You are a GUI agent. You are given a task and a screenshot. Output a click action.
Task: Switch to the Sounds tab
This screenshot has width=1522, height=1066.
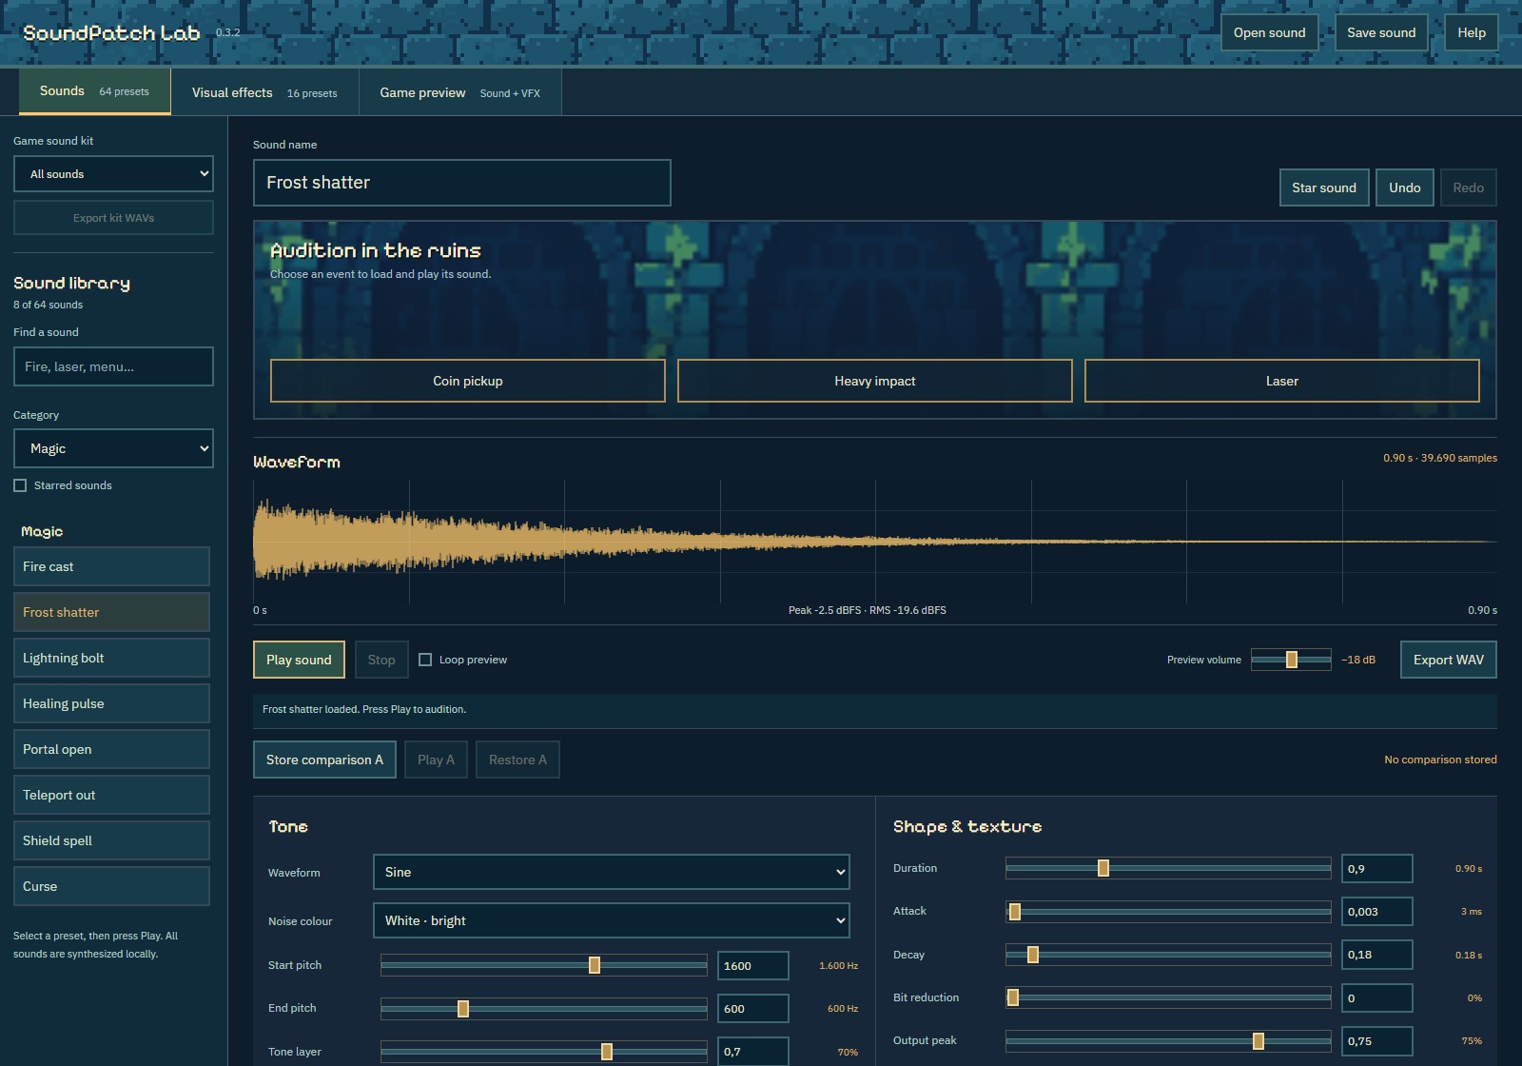tap(94, 91)
